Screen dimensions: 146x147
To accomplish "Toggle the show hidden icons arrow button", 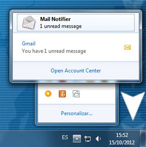I will [77, 139].
